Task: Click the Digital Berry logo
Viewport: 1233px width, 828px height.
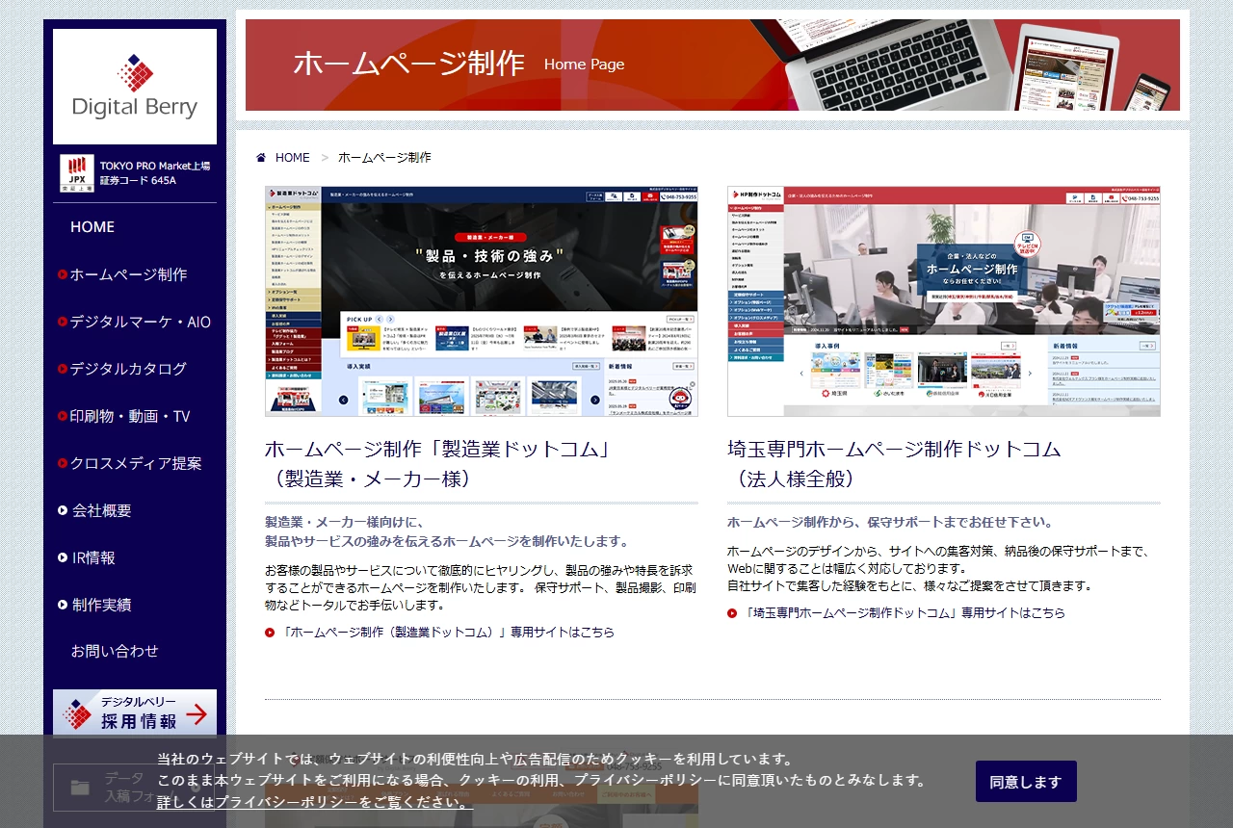Action: 135,87
